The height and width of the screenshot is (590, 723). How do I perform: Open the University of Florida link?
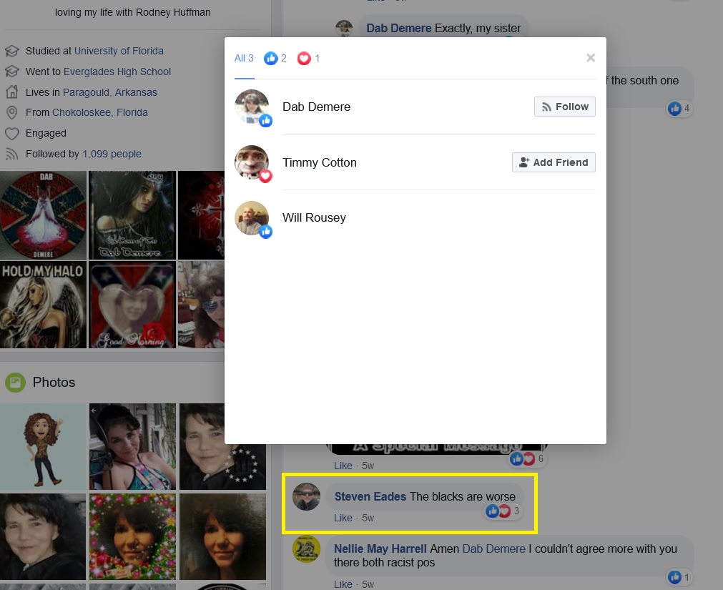tap(119, 51)
